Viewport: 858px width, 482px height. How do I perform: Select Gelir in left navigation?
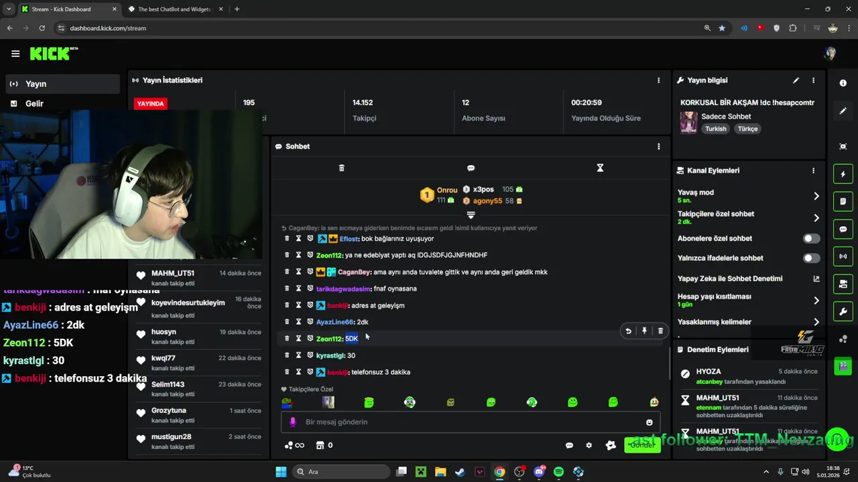(63, 104)
